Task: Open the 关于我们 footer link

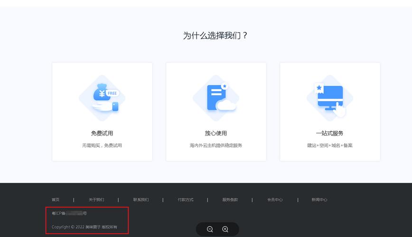Action: click(x=96, y=200)
